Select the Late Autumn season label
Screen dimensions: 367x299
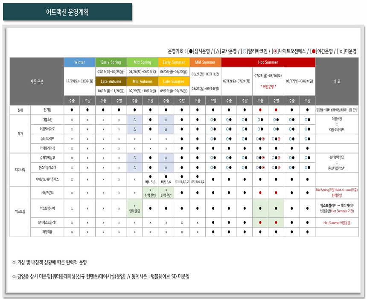(x=111, y=81)
